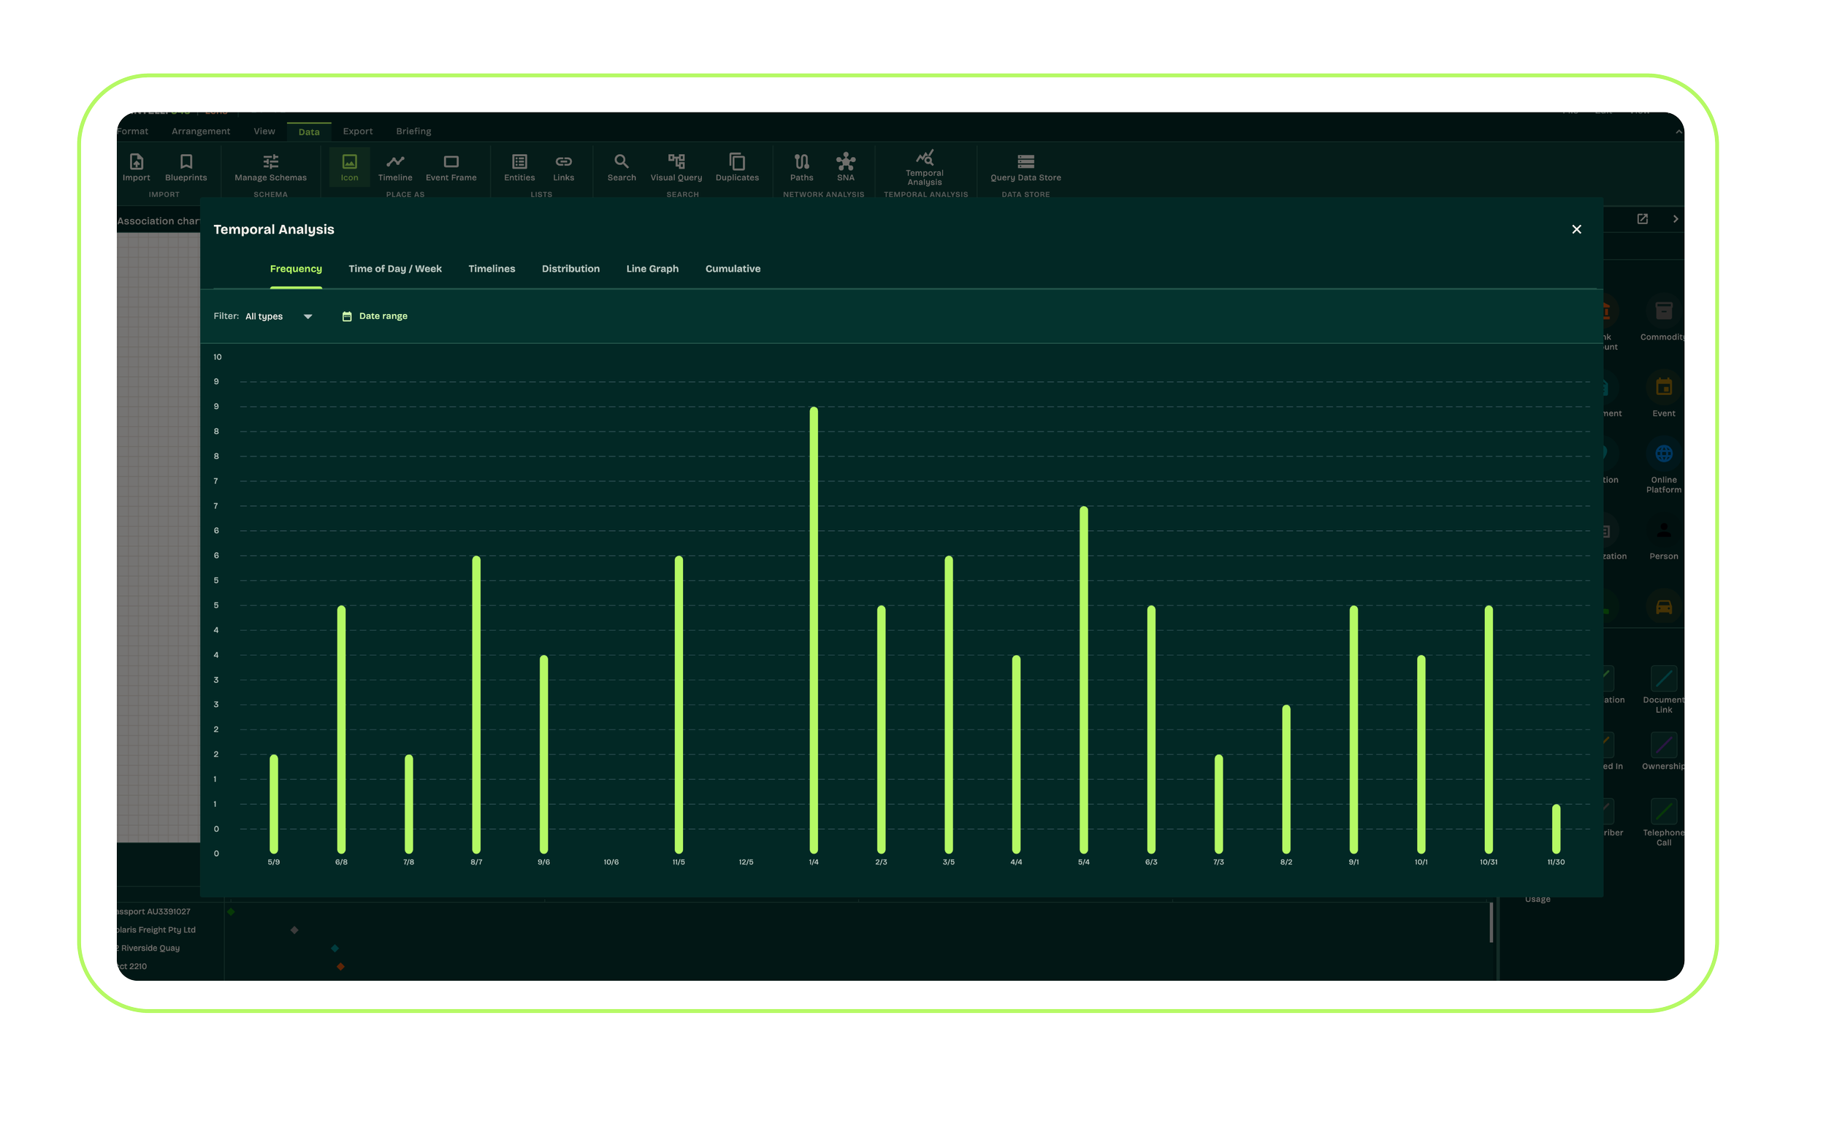Pop out the side panel

(x=1643, y=219)
